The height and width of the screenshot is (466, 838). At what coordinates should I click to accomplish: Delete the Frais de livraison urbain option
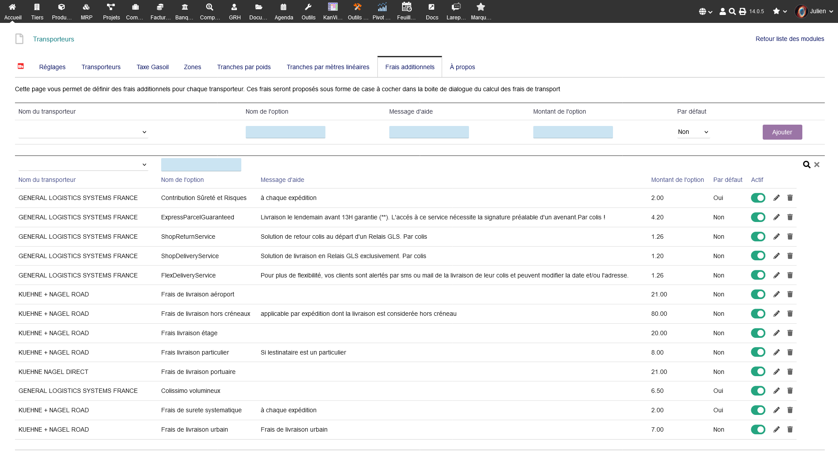(x=790, y=429)
